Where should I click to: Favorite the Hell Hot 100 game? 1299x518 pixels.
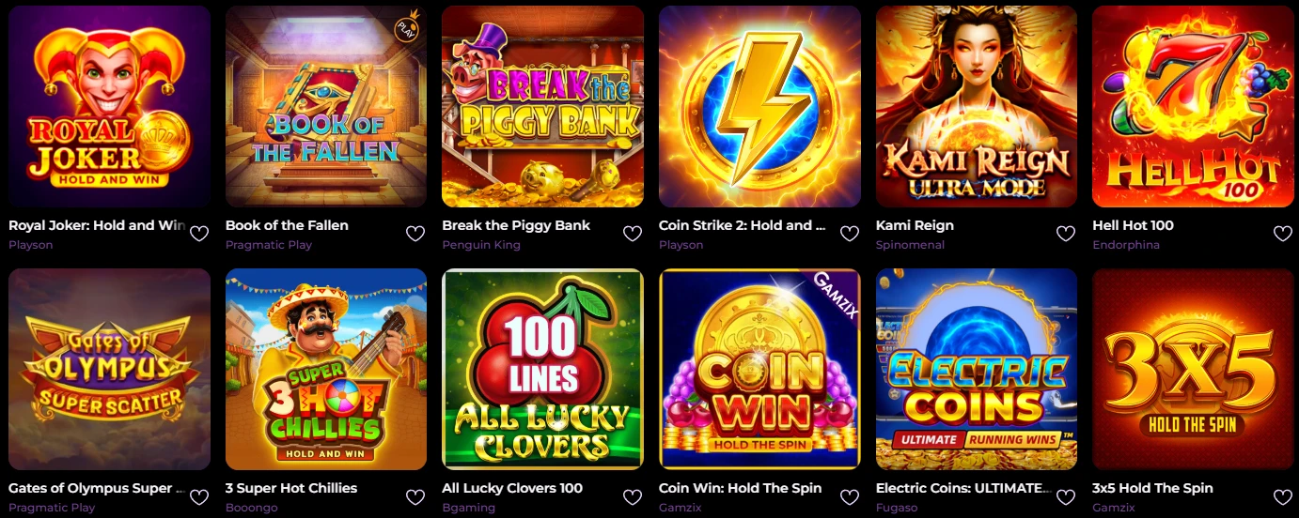point(1282,234)
